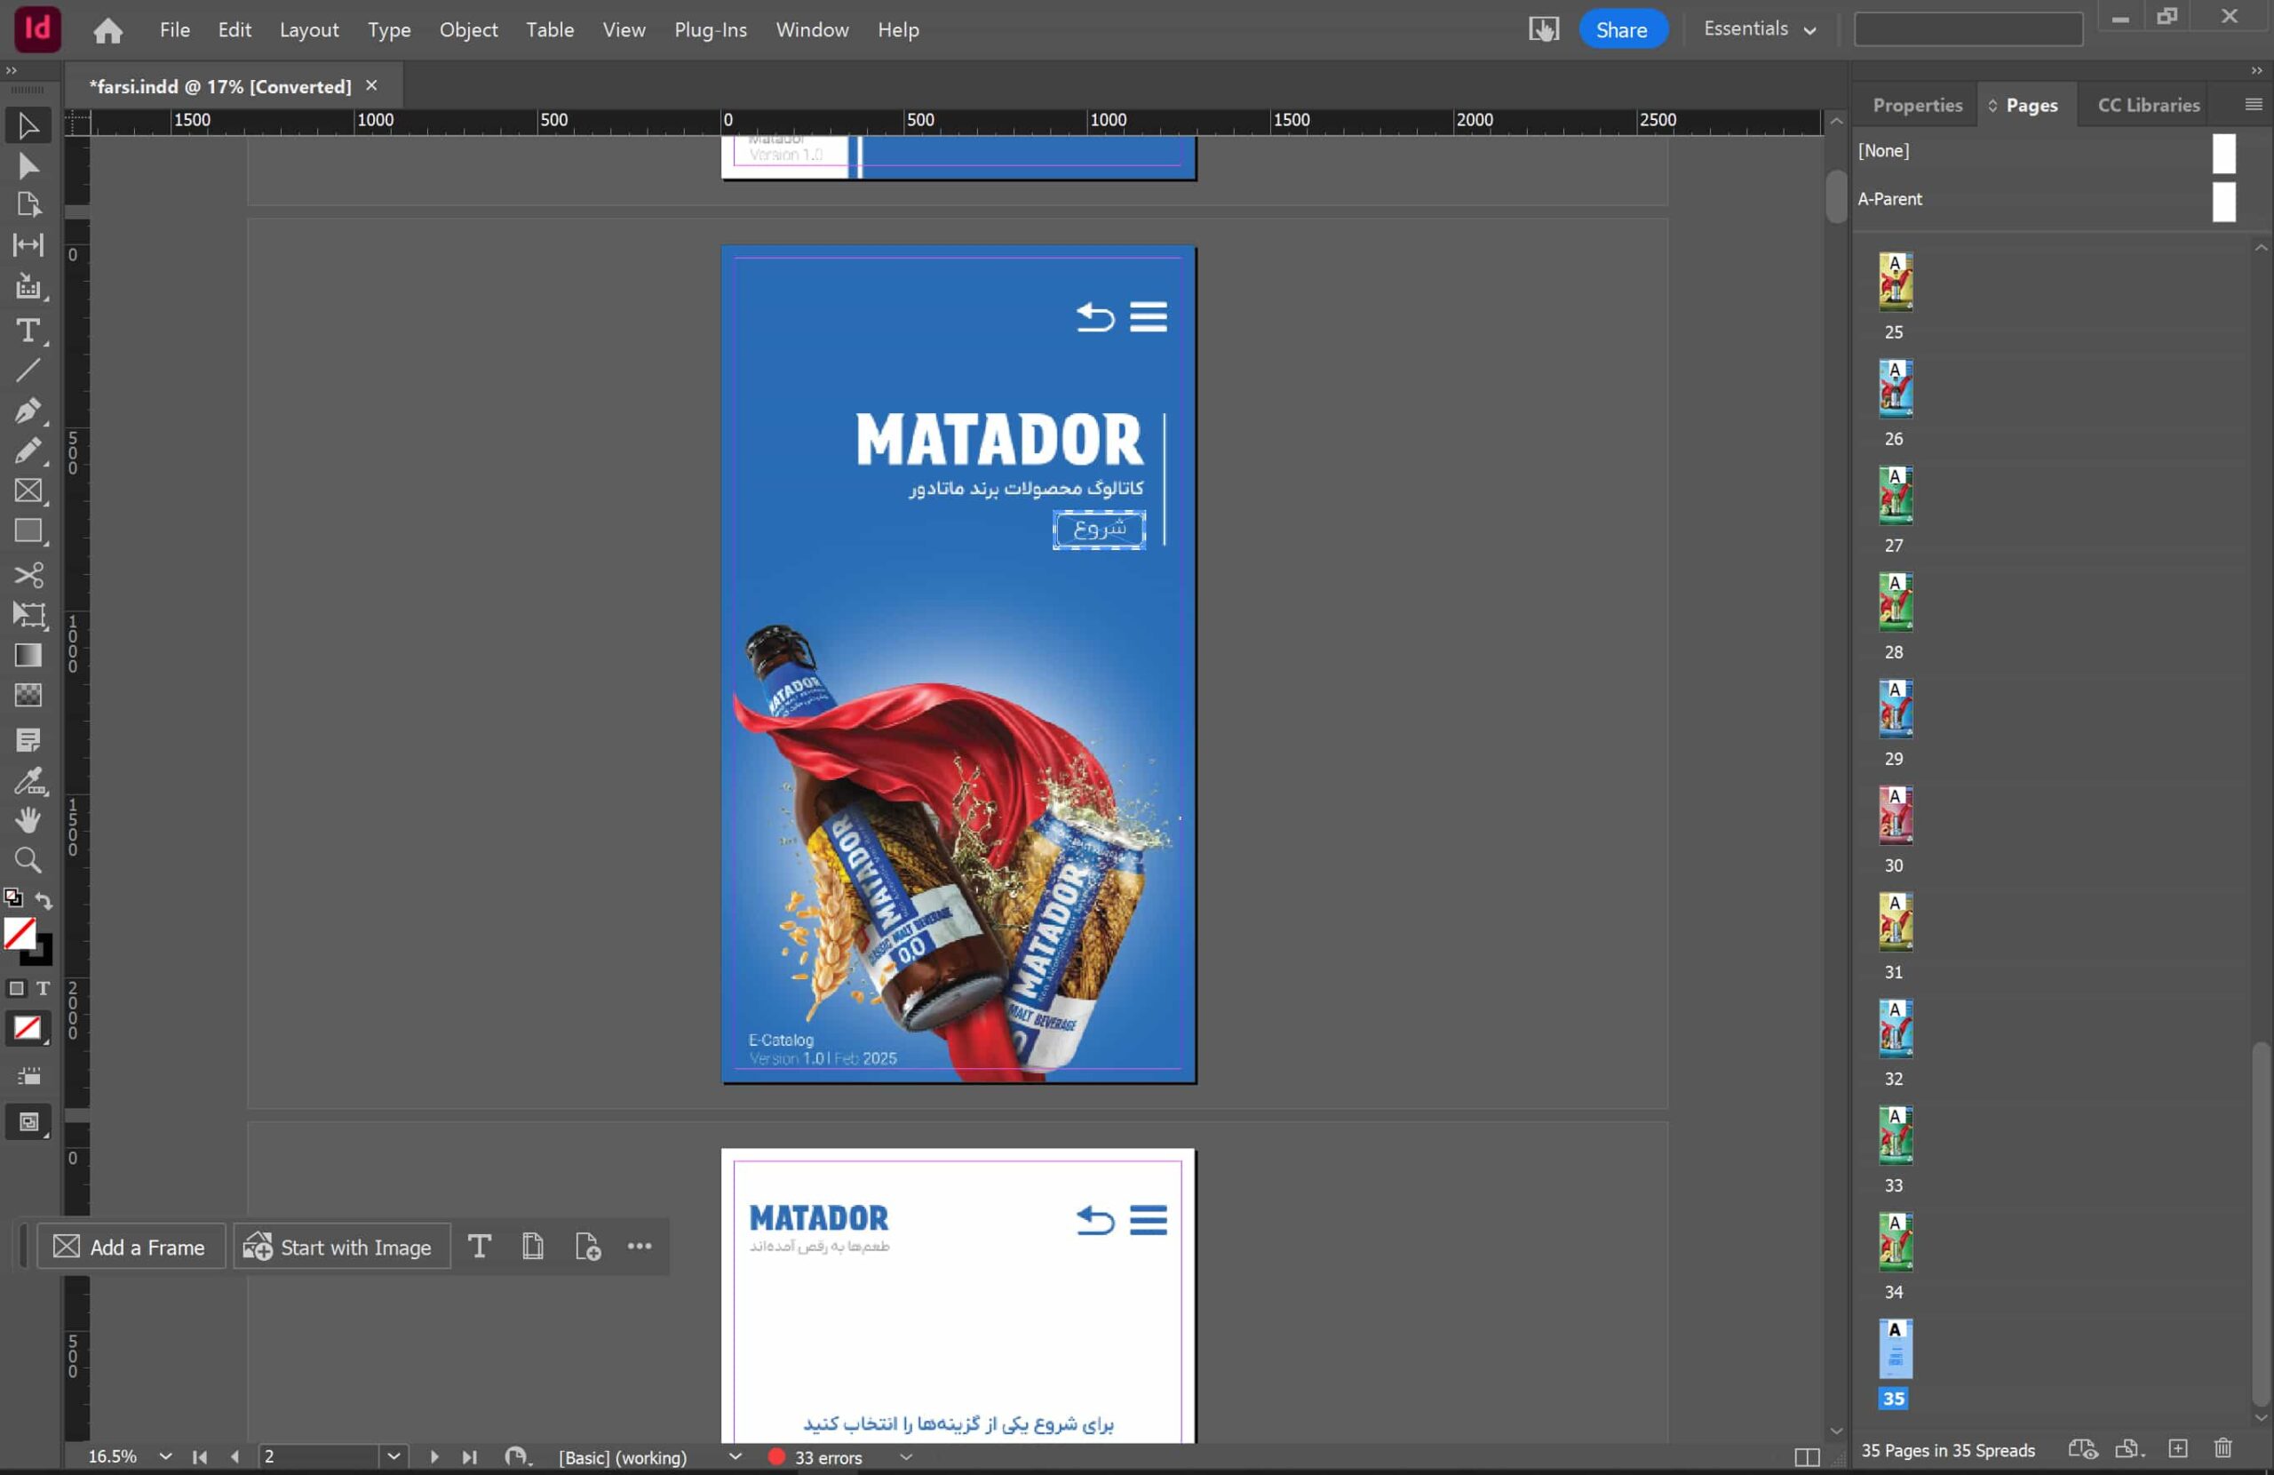Expand the toolbox panel double arrow
Screen dimensions: 2274x1475
(x=12, y=71)
